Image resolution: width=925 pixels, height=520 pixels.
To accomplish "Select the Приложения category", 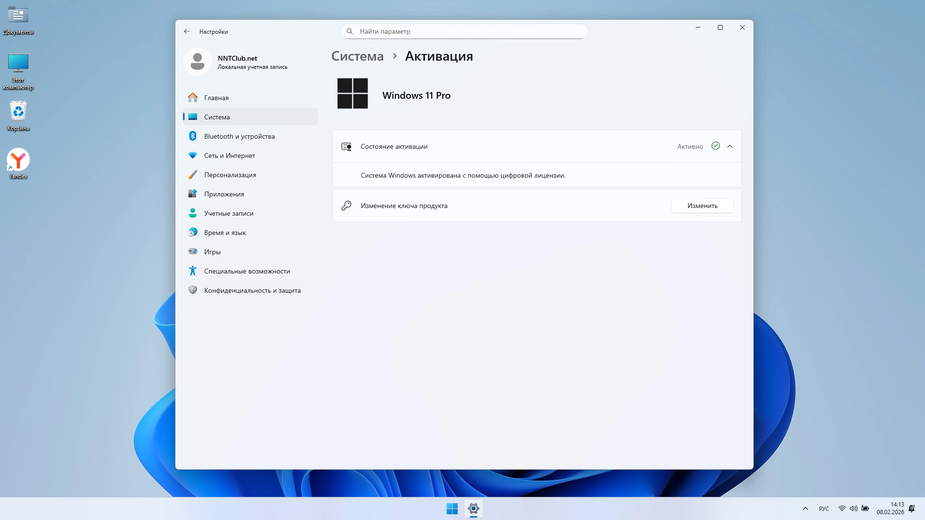I will (x=224, y=194).
